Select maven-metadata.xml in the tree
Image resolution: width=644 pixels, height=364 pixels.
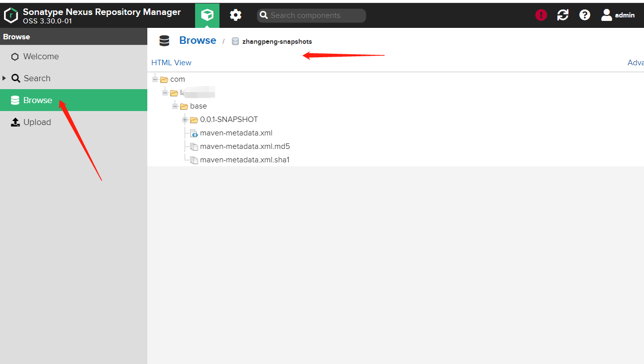click(236, 133)
